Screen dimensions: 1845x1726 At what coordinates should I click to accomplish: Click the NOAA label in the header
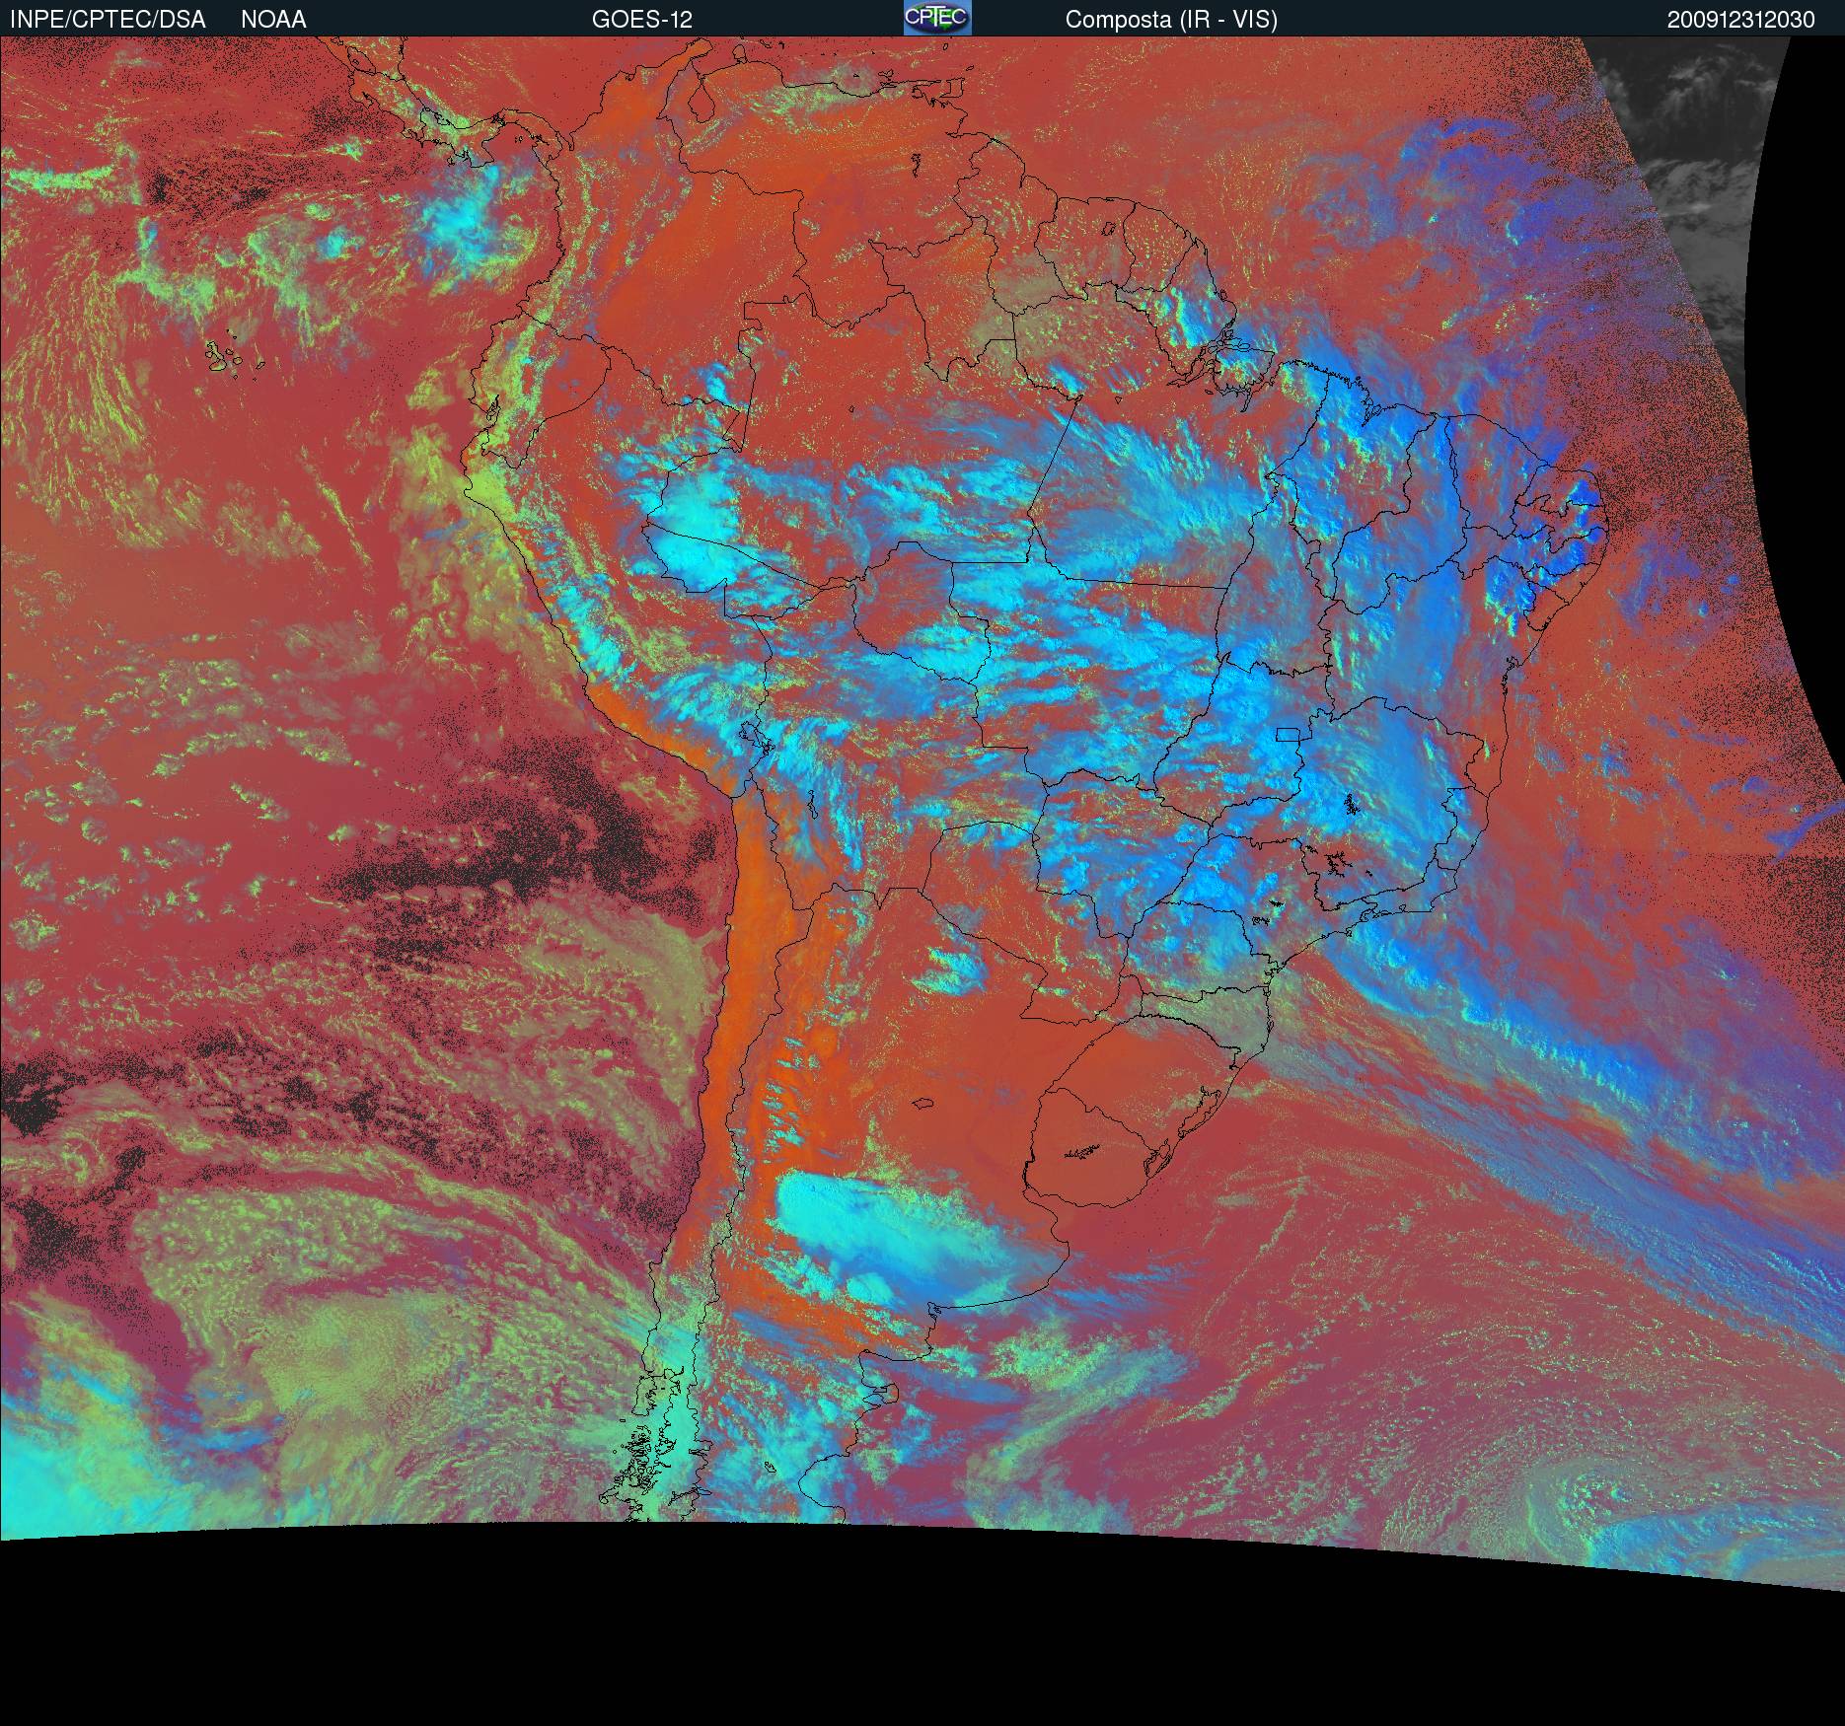pos(273,20)
